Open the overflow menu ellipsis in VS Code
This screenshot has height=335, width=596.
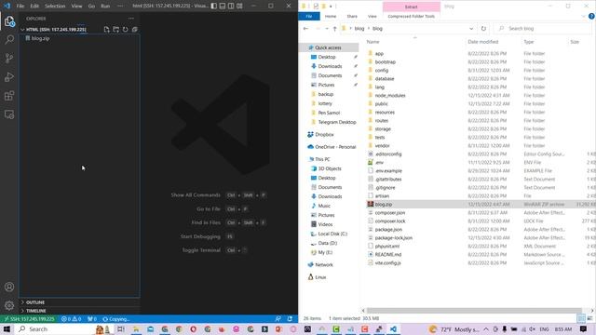tap(120, 7)
